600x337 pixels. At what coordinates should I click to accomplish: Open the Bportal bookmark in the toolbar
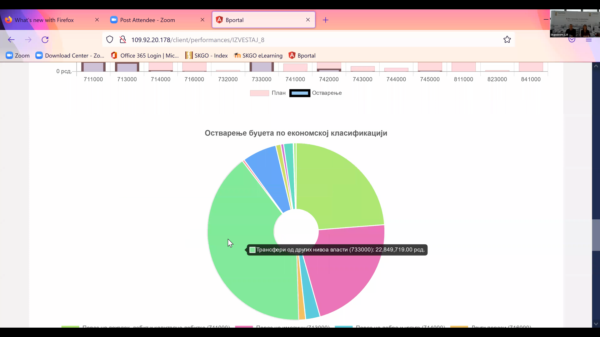pyautogui.click(x=302, y=56)
